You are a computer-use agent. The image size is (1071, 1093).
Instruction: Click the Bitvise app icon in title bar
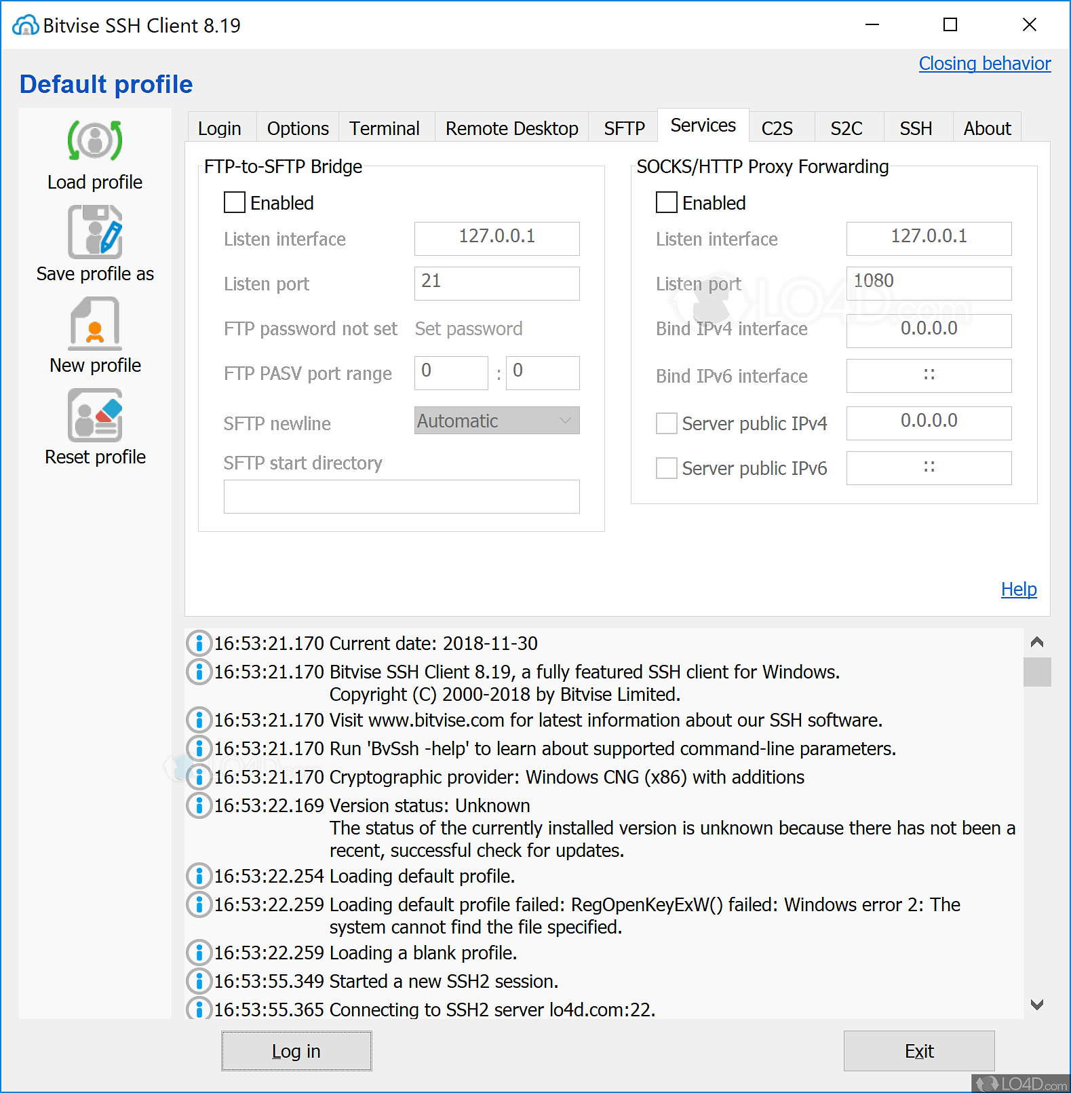click(26, 25)
